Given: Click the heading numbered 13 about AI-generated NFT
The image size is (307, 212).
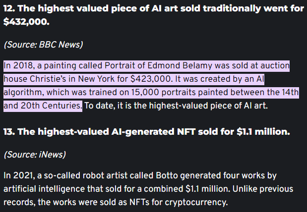Looking at the screenshot, I should tap(146, 132).
